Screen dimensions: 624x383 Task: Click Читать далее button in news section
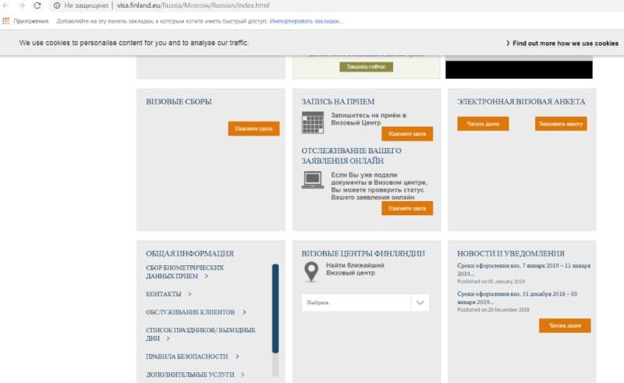point(565,325)
